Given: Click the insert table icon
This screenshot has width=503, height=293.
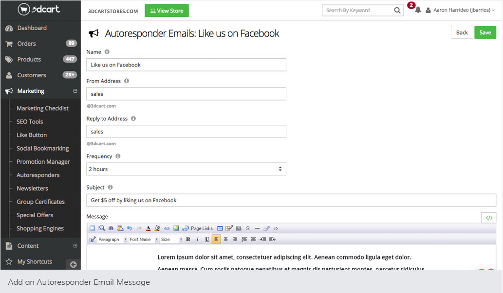Looking at the screenshot, I should point(220,228).
